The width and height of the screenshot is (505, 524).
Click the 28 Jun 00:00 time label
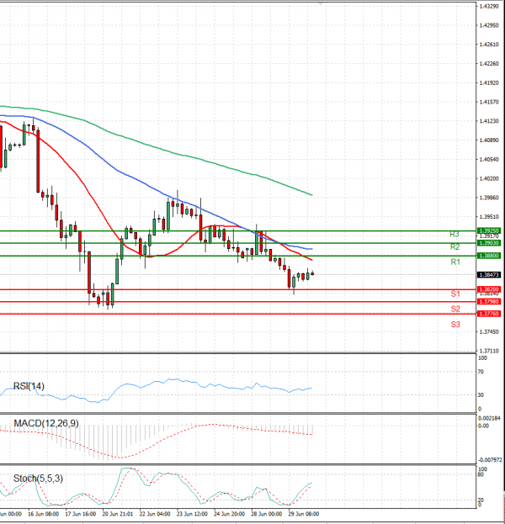tap(266, 514)
